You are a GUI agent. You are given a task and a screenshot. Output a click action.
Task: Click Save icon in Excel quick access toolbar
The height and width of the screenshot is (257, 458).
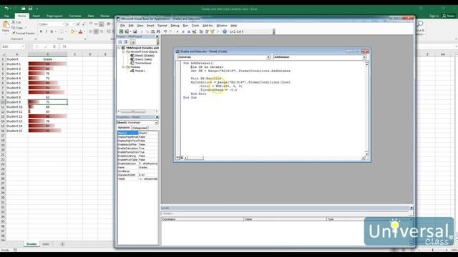30,9
